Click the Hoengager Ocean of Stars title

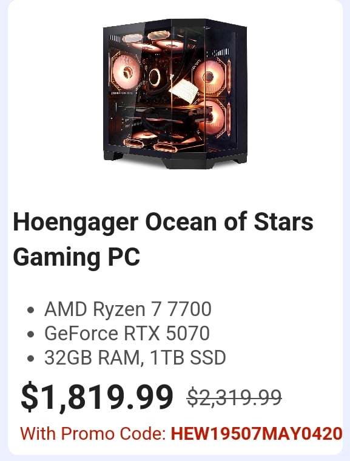coord(163,222)
